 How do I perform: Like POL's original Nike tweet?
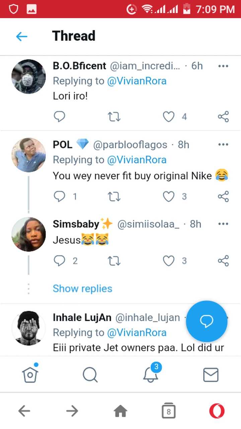click(169, 197)
